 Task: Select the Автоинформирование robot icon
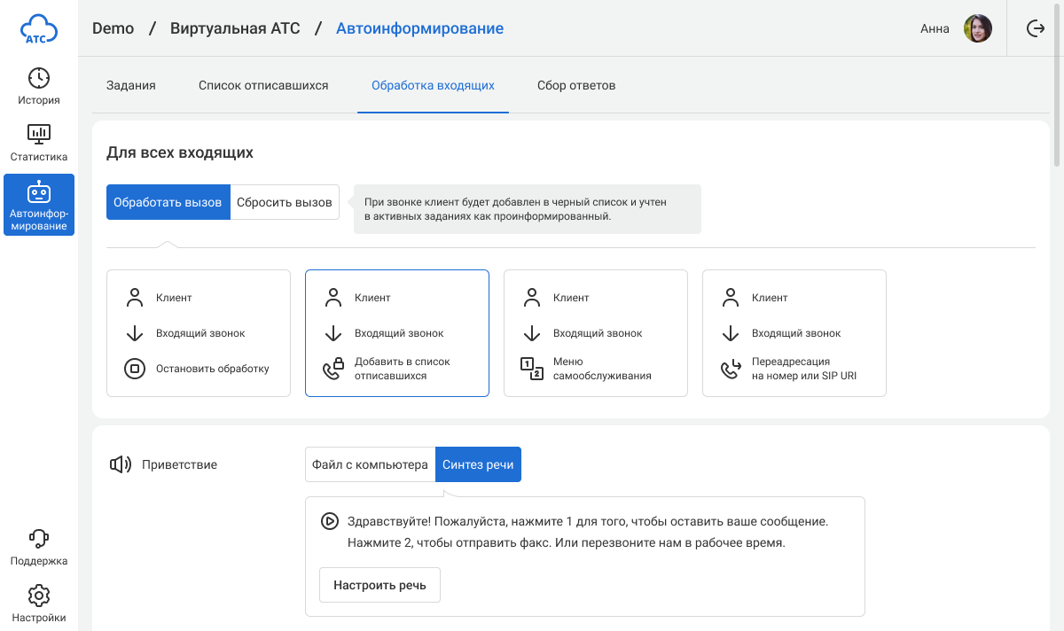(x=39, y=193)
